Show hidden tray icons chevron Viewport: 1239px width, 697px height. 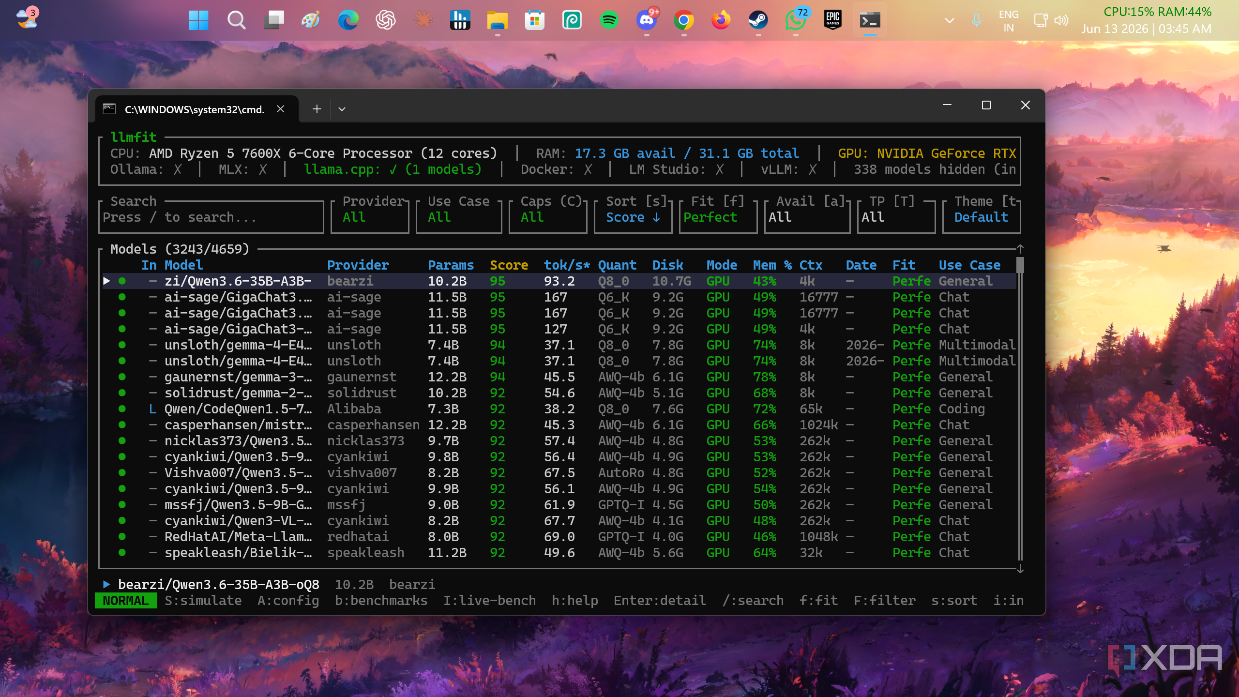(x=950, y=20)
